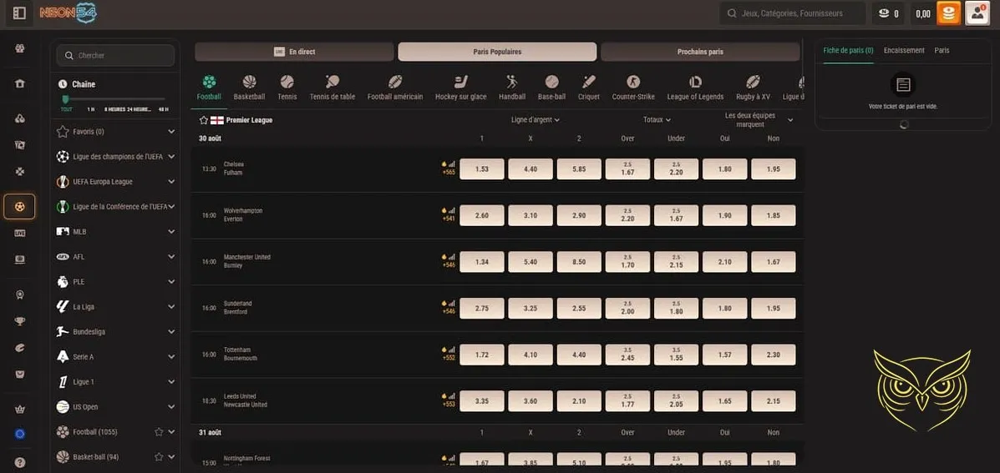
Task: Open the Counter-Strike category icon
Action: pyautogui.click(x=633, y=82)
